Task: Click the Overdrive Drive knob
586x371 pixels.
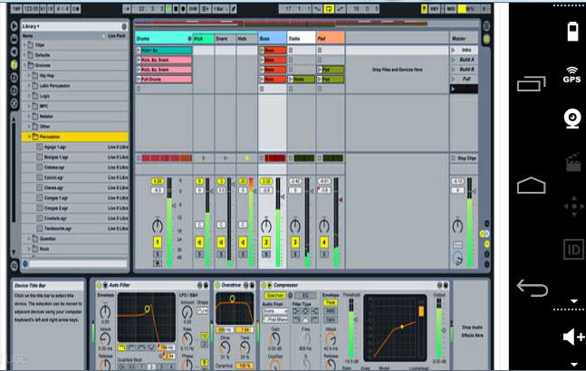Action: [225, 348]
